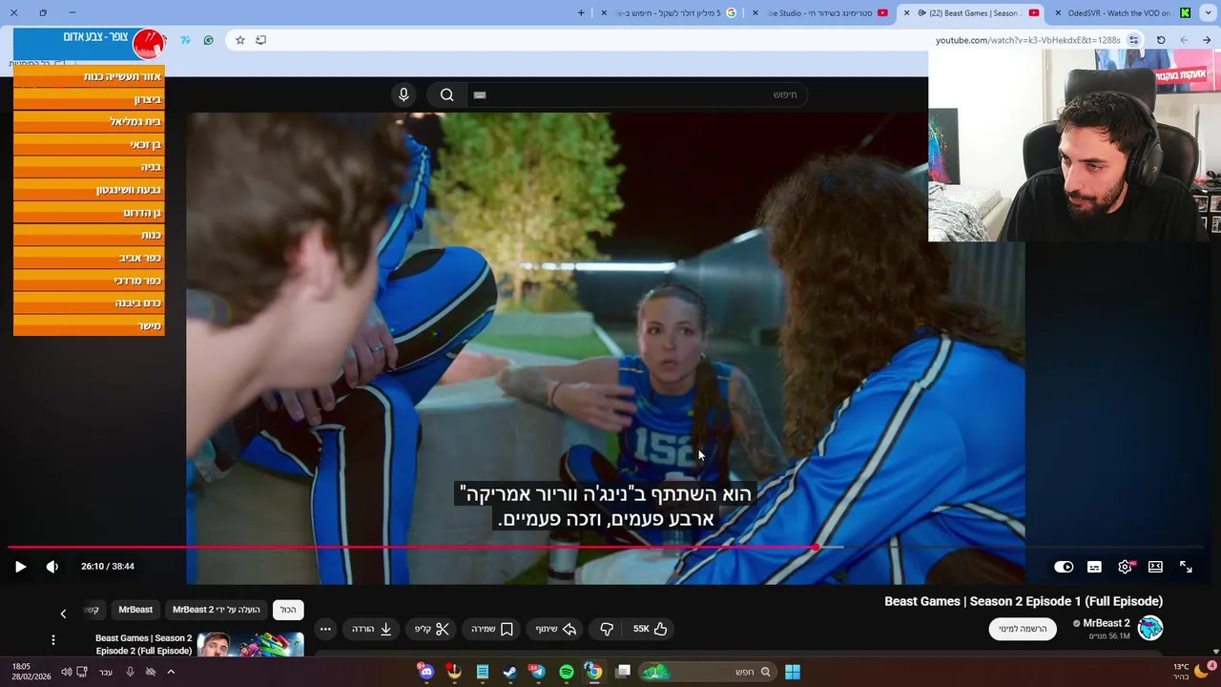The image size is (1221, 687).
Task: Open the Grammarly extension icon
Action: click(208, 40)
